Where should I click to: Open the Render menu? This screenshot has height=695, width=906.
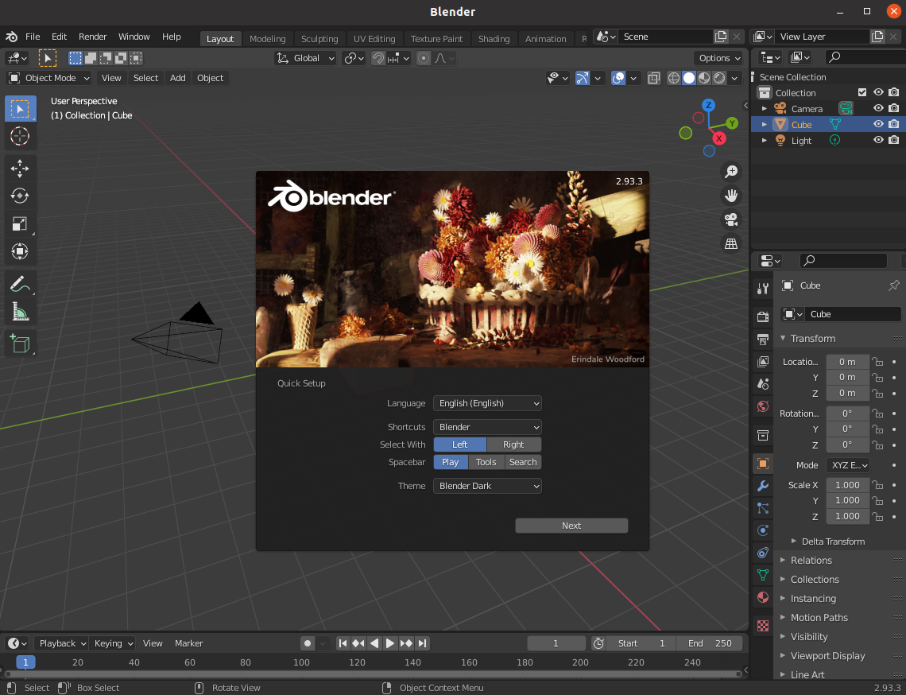92,37
